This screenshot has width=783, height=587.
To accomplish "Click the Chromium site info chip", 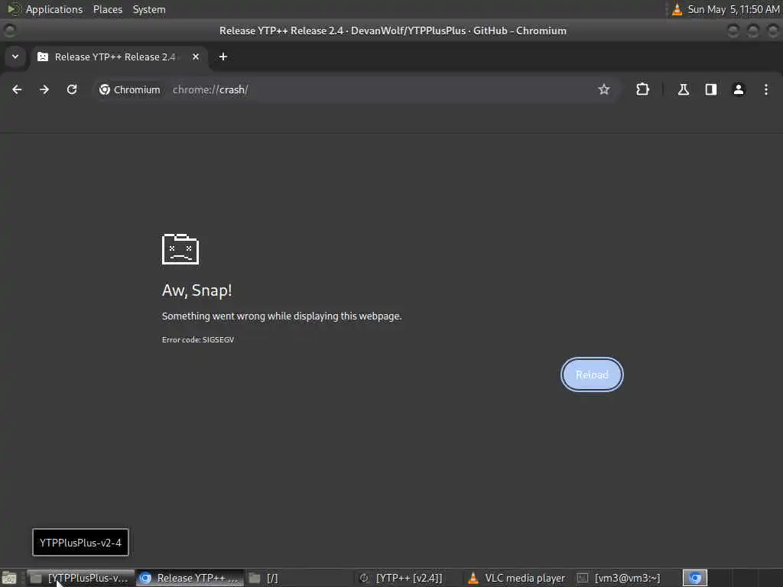I will (x=130, y=89).
